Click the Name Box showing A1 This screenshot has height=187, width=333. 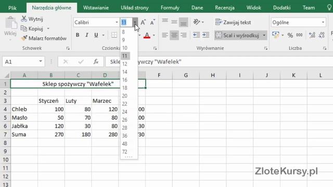coord(20,62)
